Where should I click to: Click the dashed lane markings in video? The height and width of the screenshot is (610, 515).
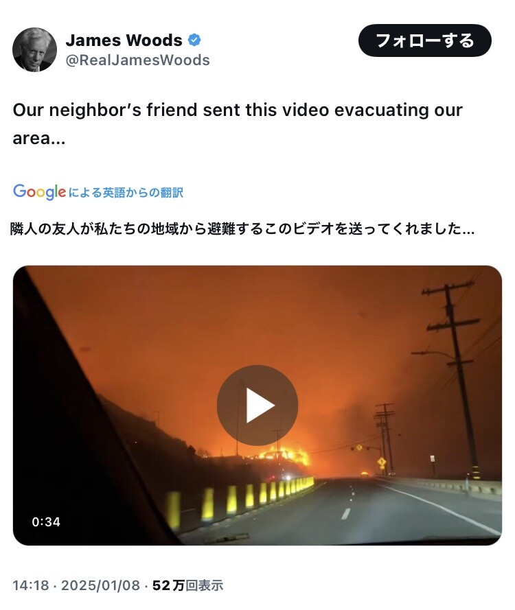[x=348, y=502]
